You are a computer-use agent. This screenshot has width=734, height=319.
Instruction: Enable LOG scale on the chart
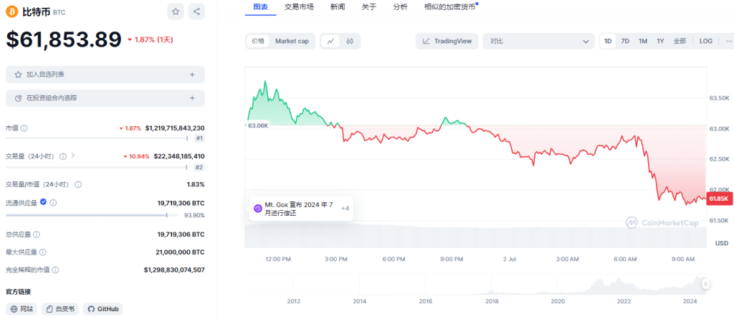[x=705, y=41]
